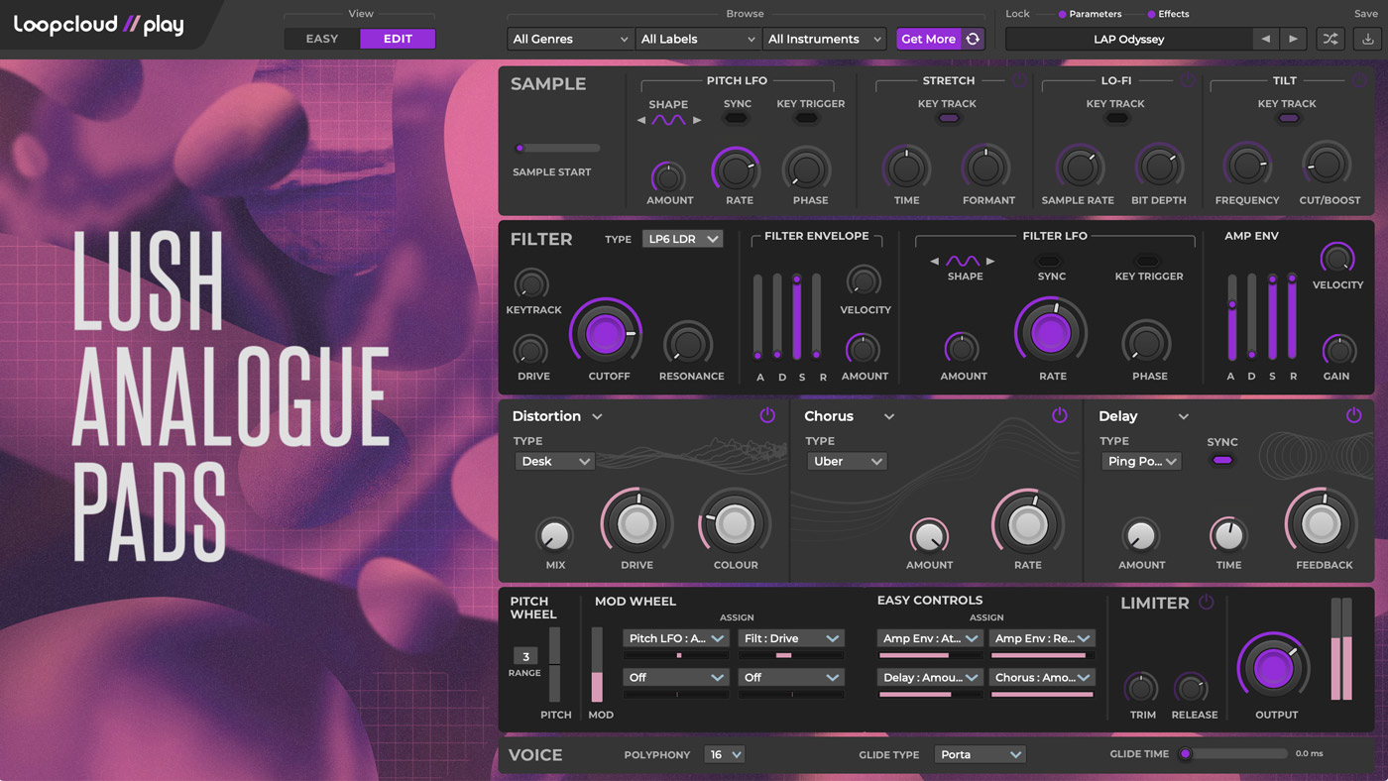Viewport: 1388px width, 781px height.
Task: Click the Pitch wheel strip
Action: tap(555, 664)
